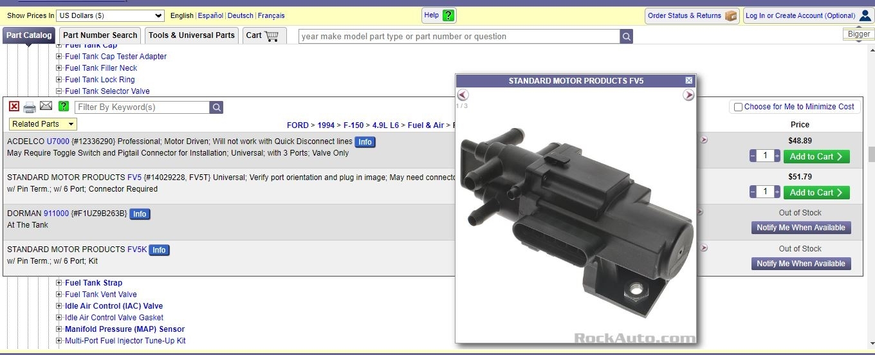Open the FV5 part number link
This screenshot has width=875, height=355.
coord(134,177)
